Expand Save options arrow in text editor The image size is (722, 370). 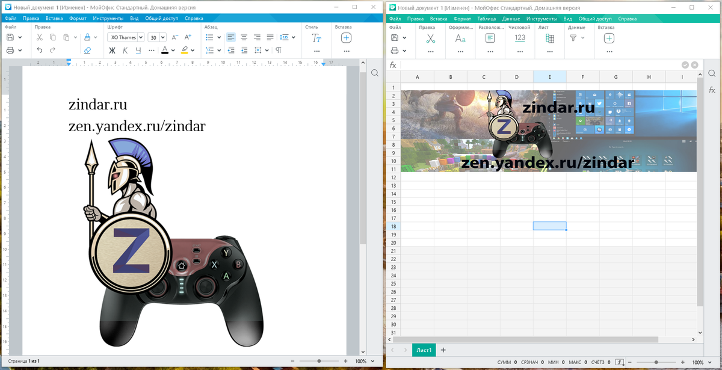click(20, 37)
